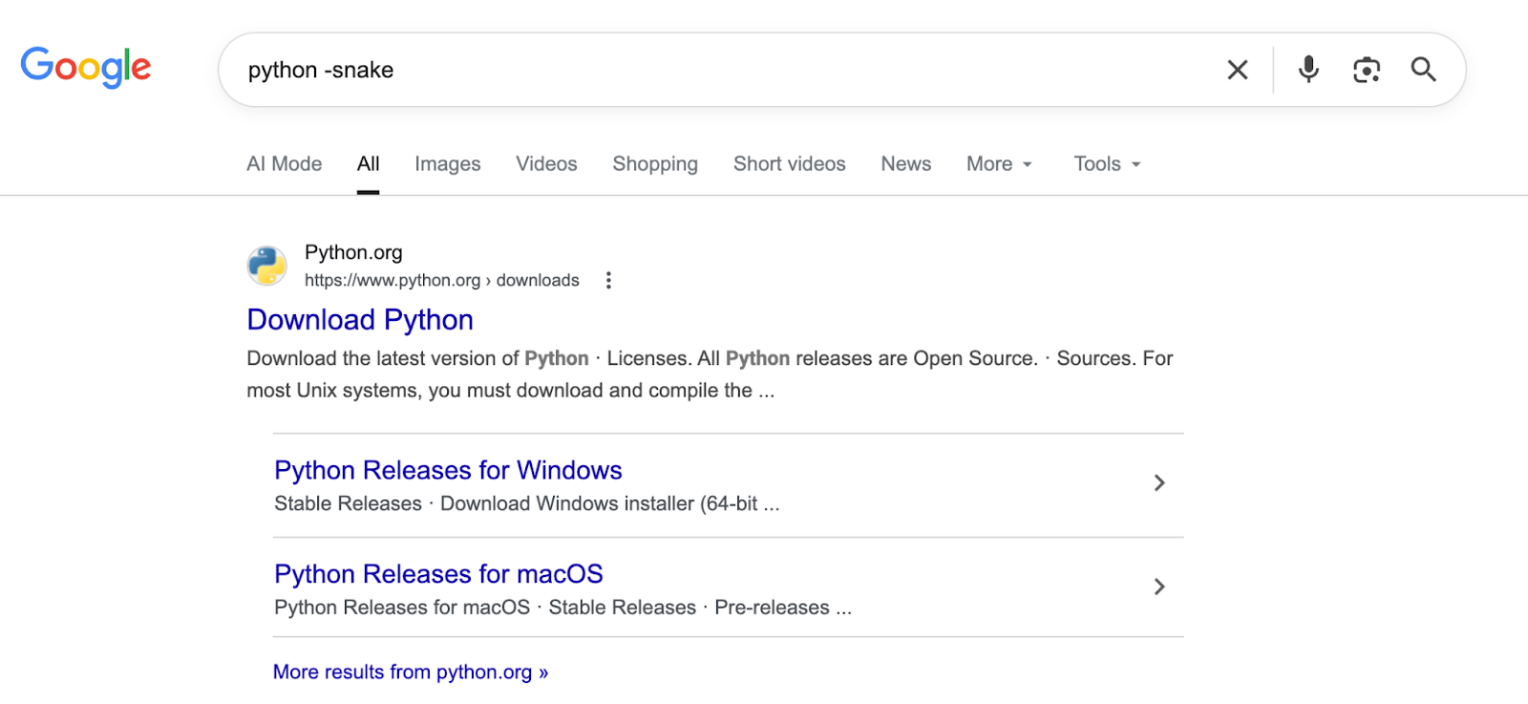Expand the More search filters dropdown
The height and width of the screenshot is (704, 1528).
point(999,164)
